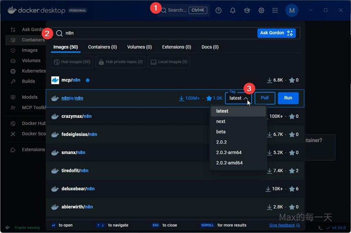The width and height of the screenshot is (351, 233).
Task: Open the help question mark icon
Action: [x=218, y=11]
